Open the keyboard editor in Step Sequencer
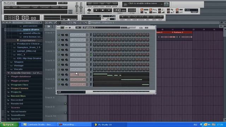Viewport: 226px width, 127px height. tap(147, 28)
